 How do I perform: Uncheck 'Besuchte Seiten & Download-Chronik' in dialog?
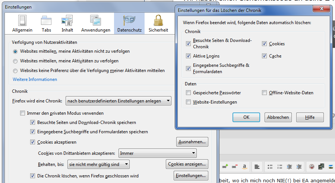(x=188, y=44)
